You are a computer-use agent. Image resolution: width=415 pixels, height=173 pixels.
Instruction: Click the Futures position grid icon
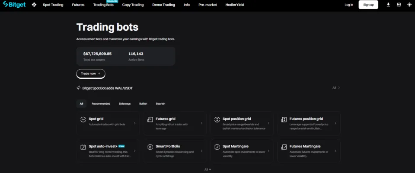pyautogui.click(x=284, y=119)
